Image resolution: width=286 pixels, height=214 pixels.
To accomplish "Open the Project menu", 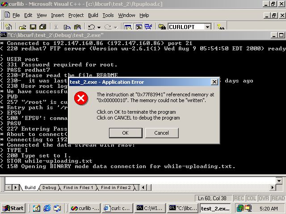I will coord(76,15).
